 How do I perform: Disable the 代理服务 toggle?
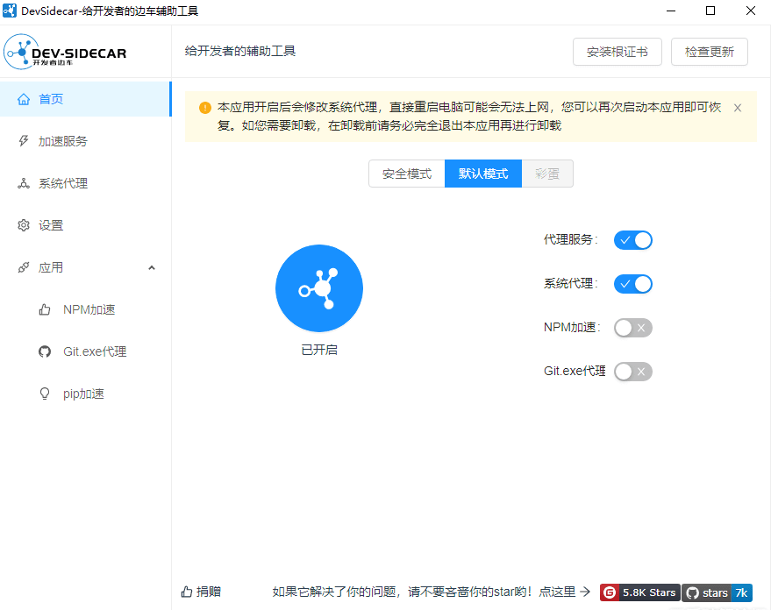(x=632, y=239)
